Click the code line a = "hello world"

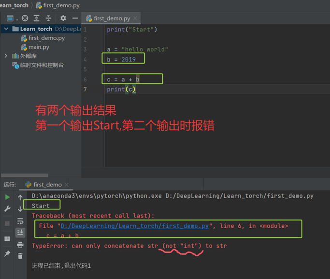[137, 49]
